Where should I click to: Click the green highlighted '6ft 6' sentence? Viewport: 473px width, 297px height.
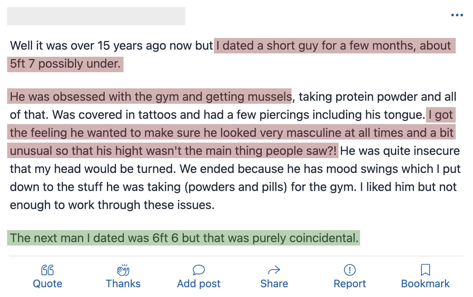click(x=183, y=238)
